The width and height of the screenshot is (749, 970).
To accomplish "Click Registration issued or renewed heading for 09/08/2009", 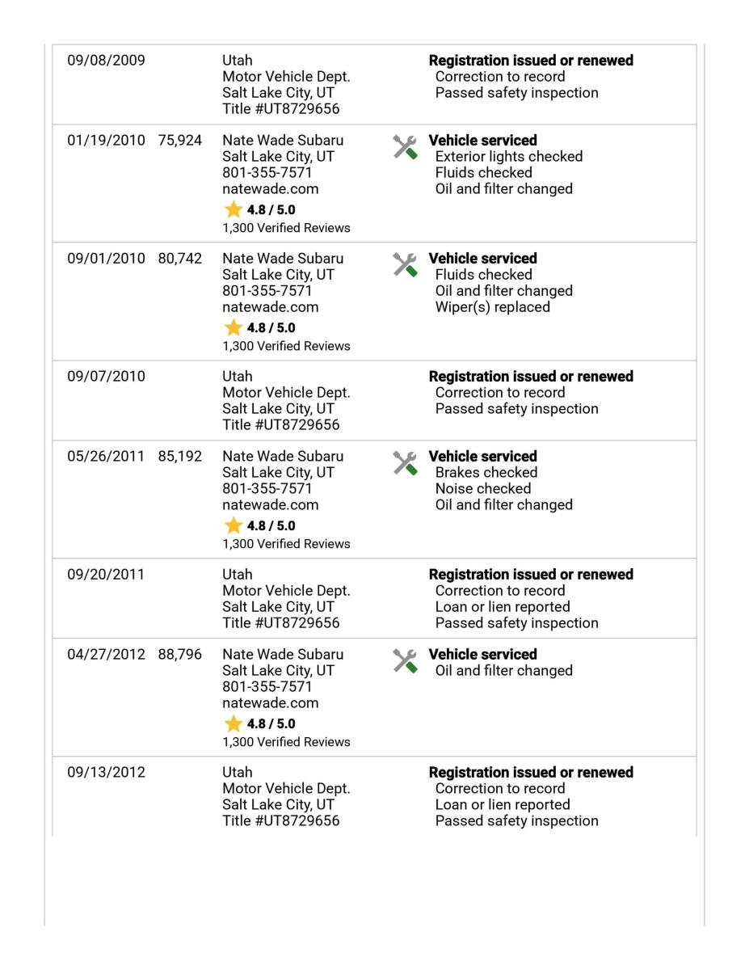I will click(531, 61).
